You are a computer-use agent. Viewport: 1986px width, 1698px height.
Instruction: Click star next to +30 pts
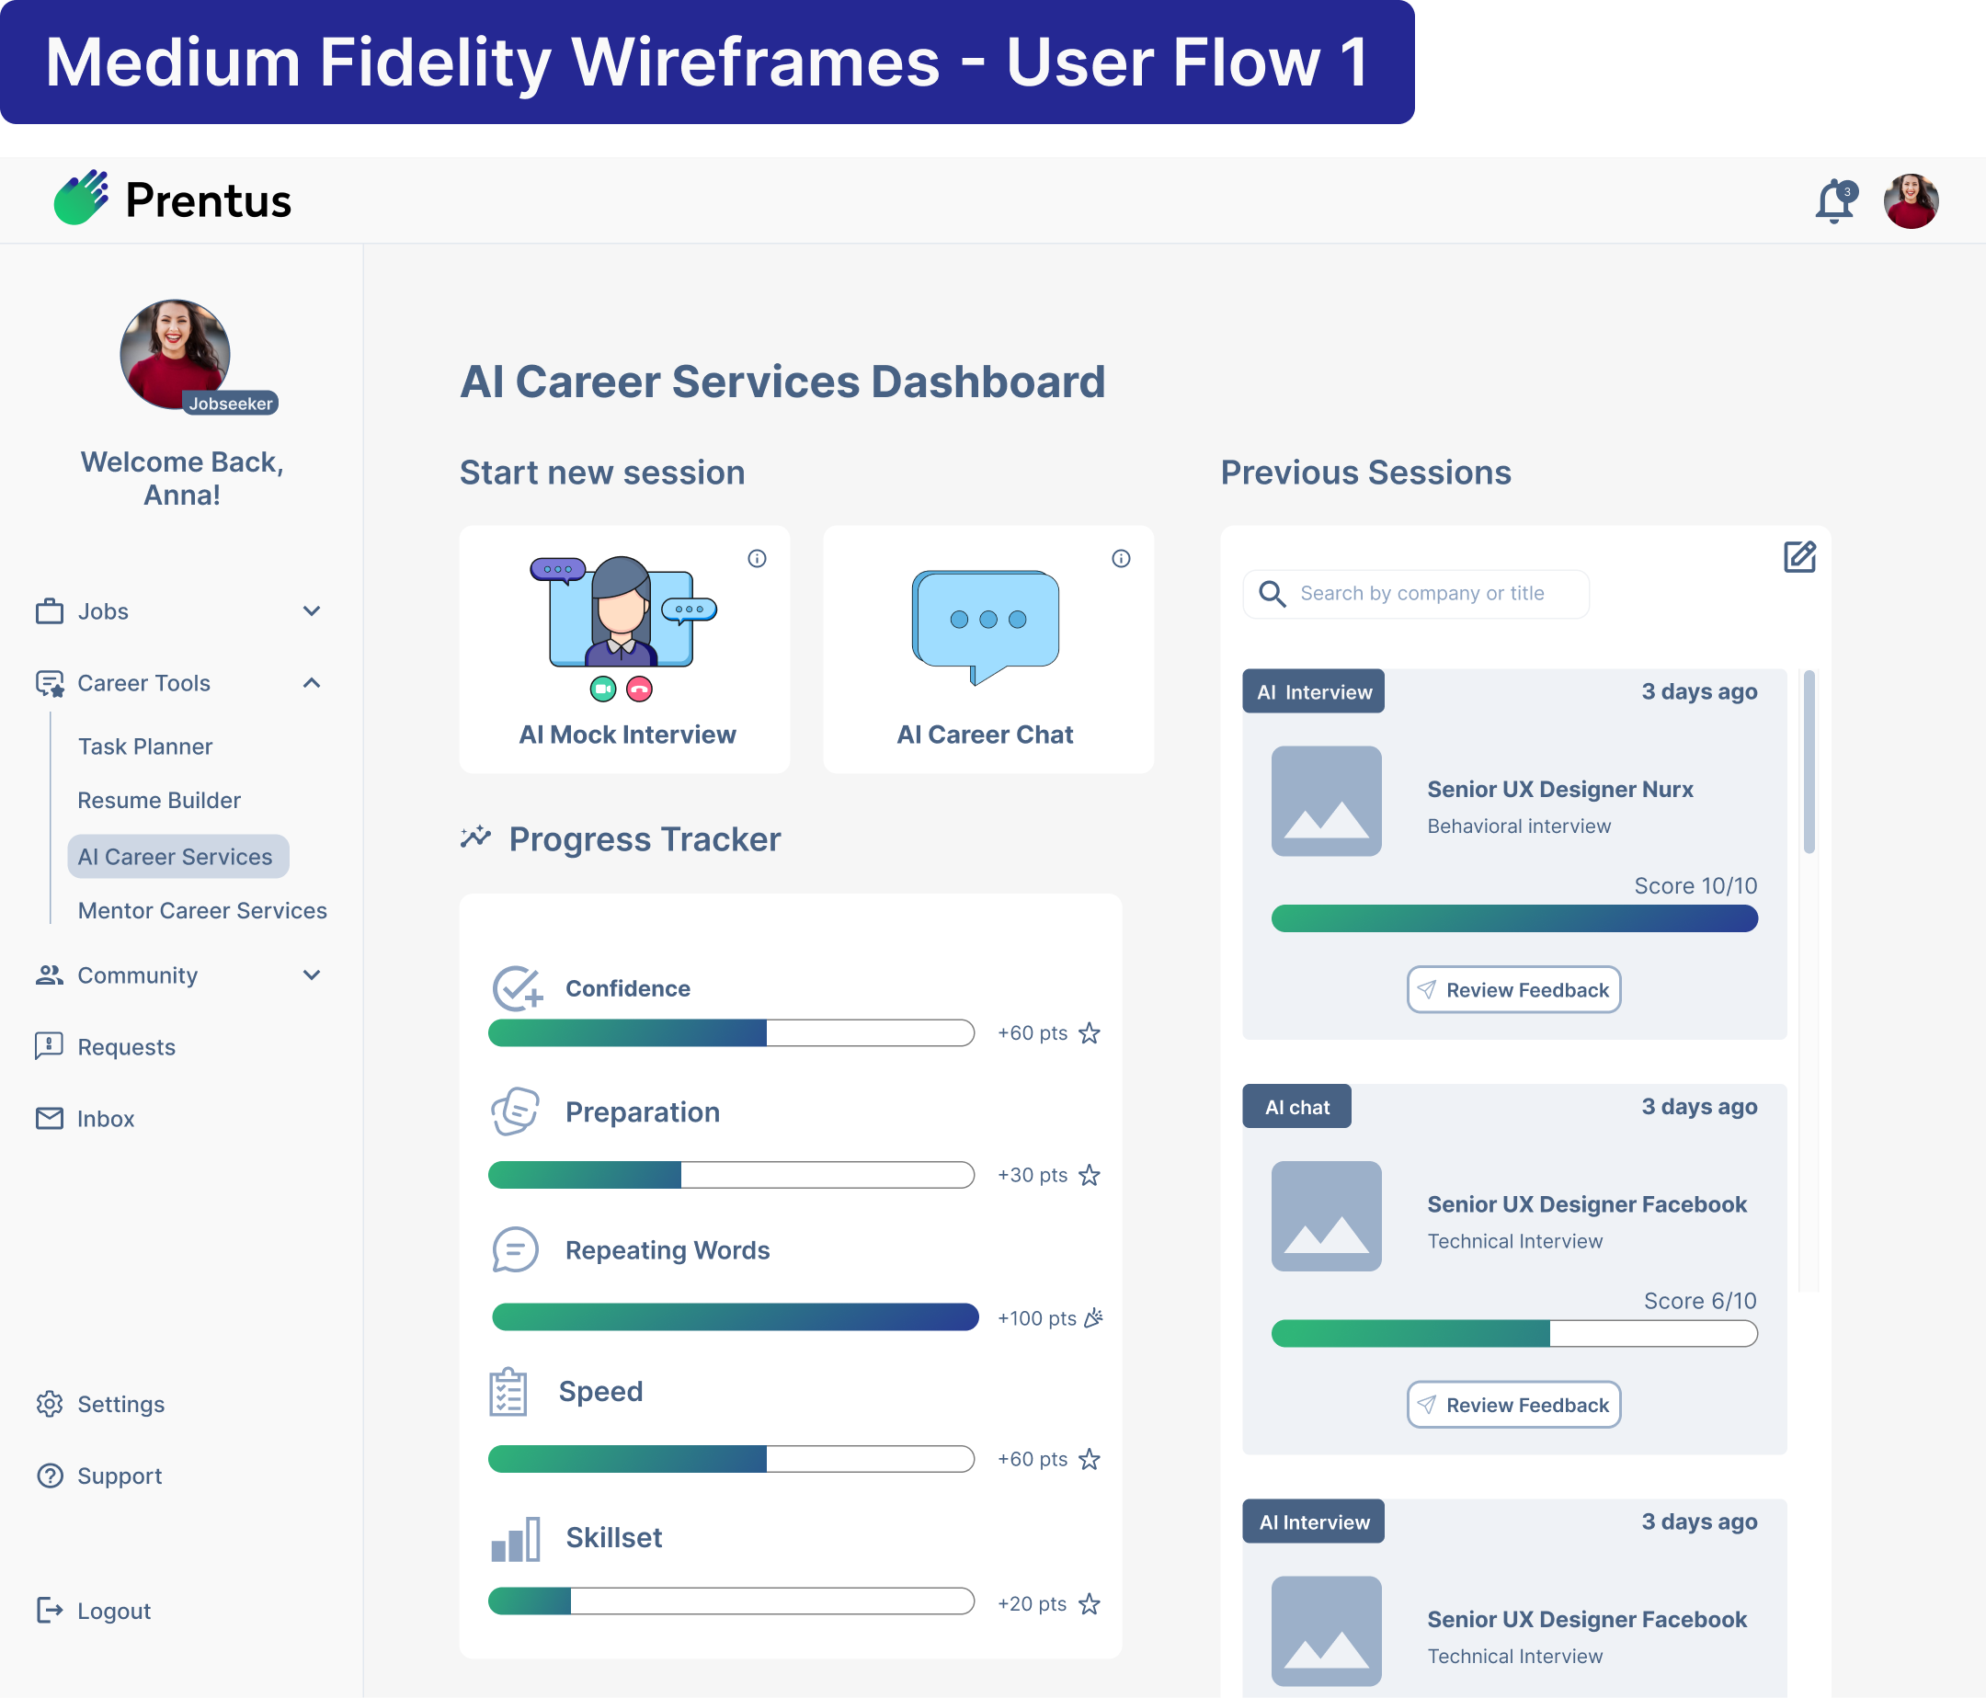tap(1090, 1176)
